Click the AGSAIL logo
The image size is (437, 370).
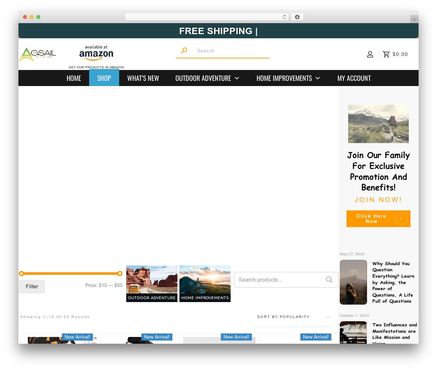pyautogui.click(x=38, y=54)
